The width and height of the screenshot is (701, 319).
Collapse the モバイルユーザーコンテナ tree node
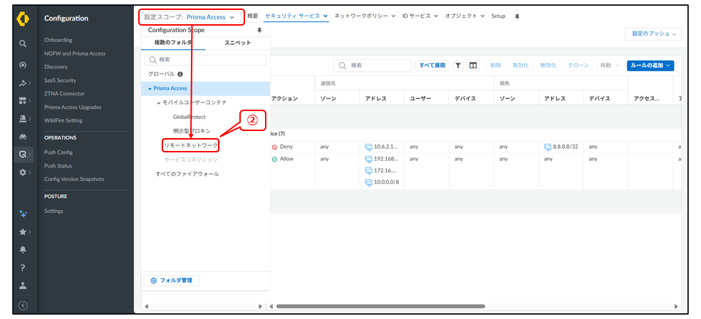pyautogui.click(x=159, y=103)
